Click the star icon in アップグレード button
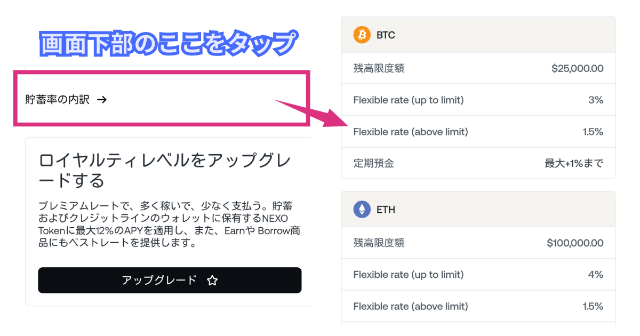Screen dimensions: 640x336 212,281
